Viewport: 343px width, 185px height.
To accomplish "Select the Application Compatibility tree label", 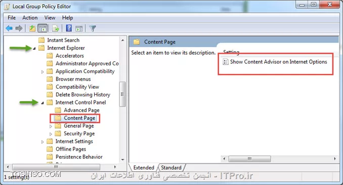I will click(85, 71).
